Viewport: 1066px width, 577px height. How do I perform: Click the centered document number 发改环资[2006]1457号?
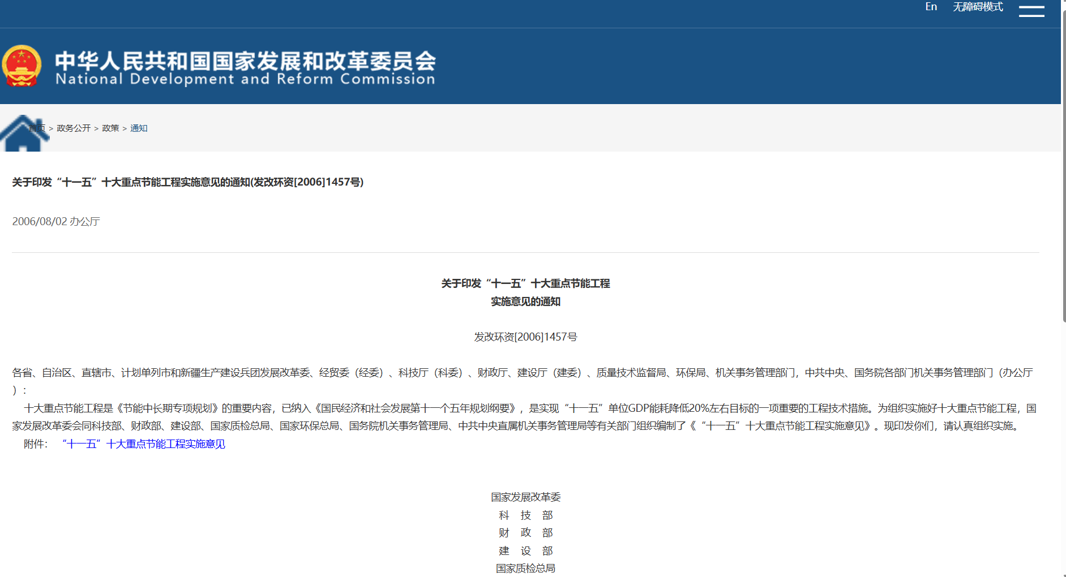(x=525, y=337)
